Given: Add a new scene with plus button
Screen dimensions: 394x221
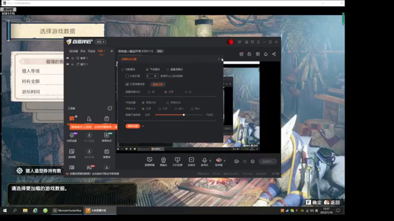Looking at the screenshot, I should point(112,51).
